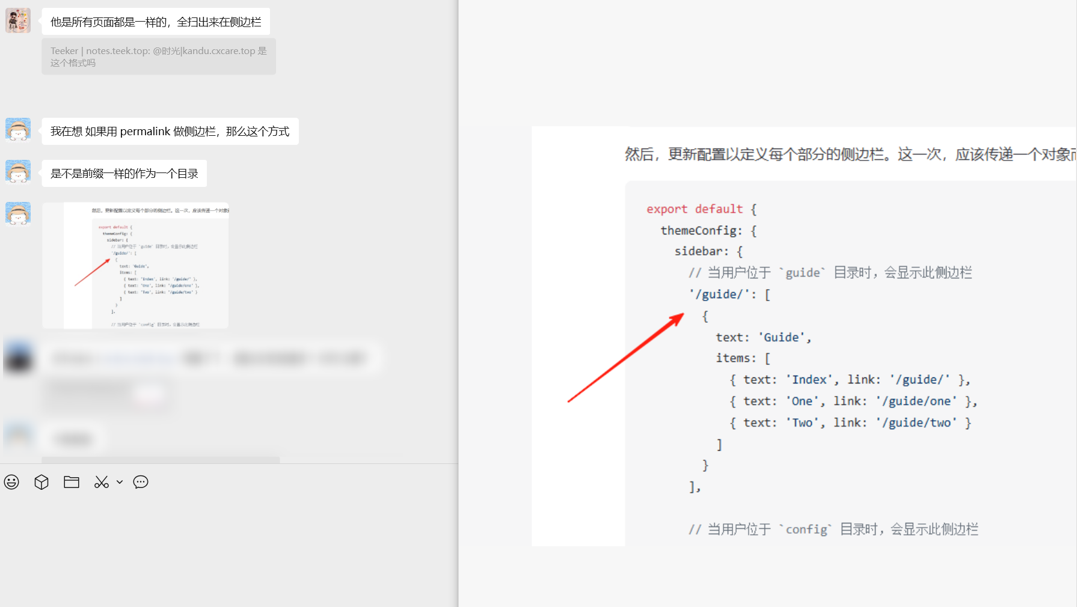Click the blurred dark avatar
Image resolution: width=1077 pixels, height=607 pixels.
click(18, 358)
